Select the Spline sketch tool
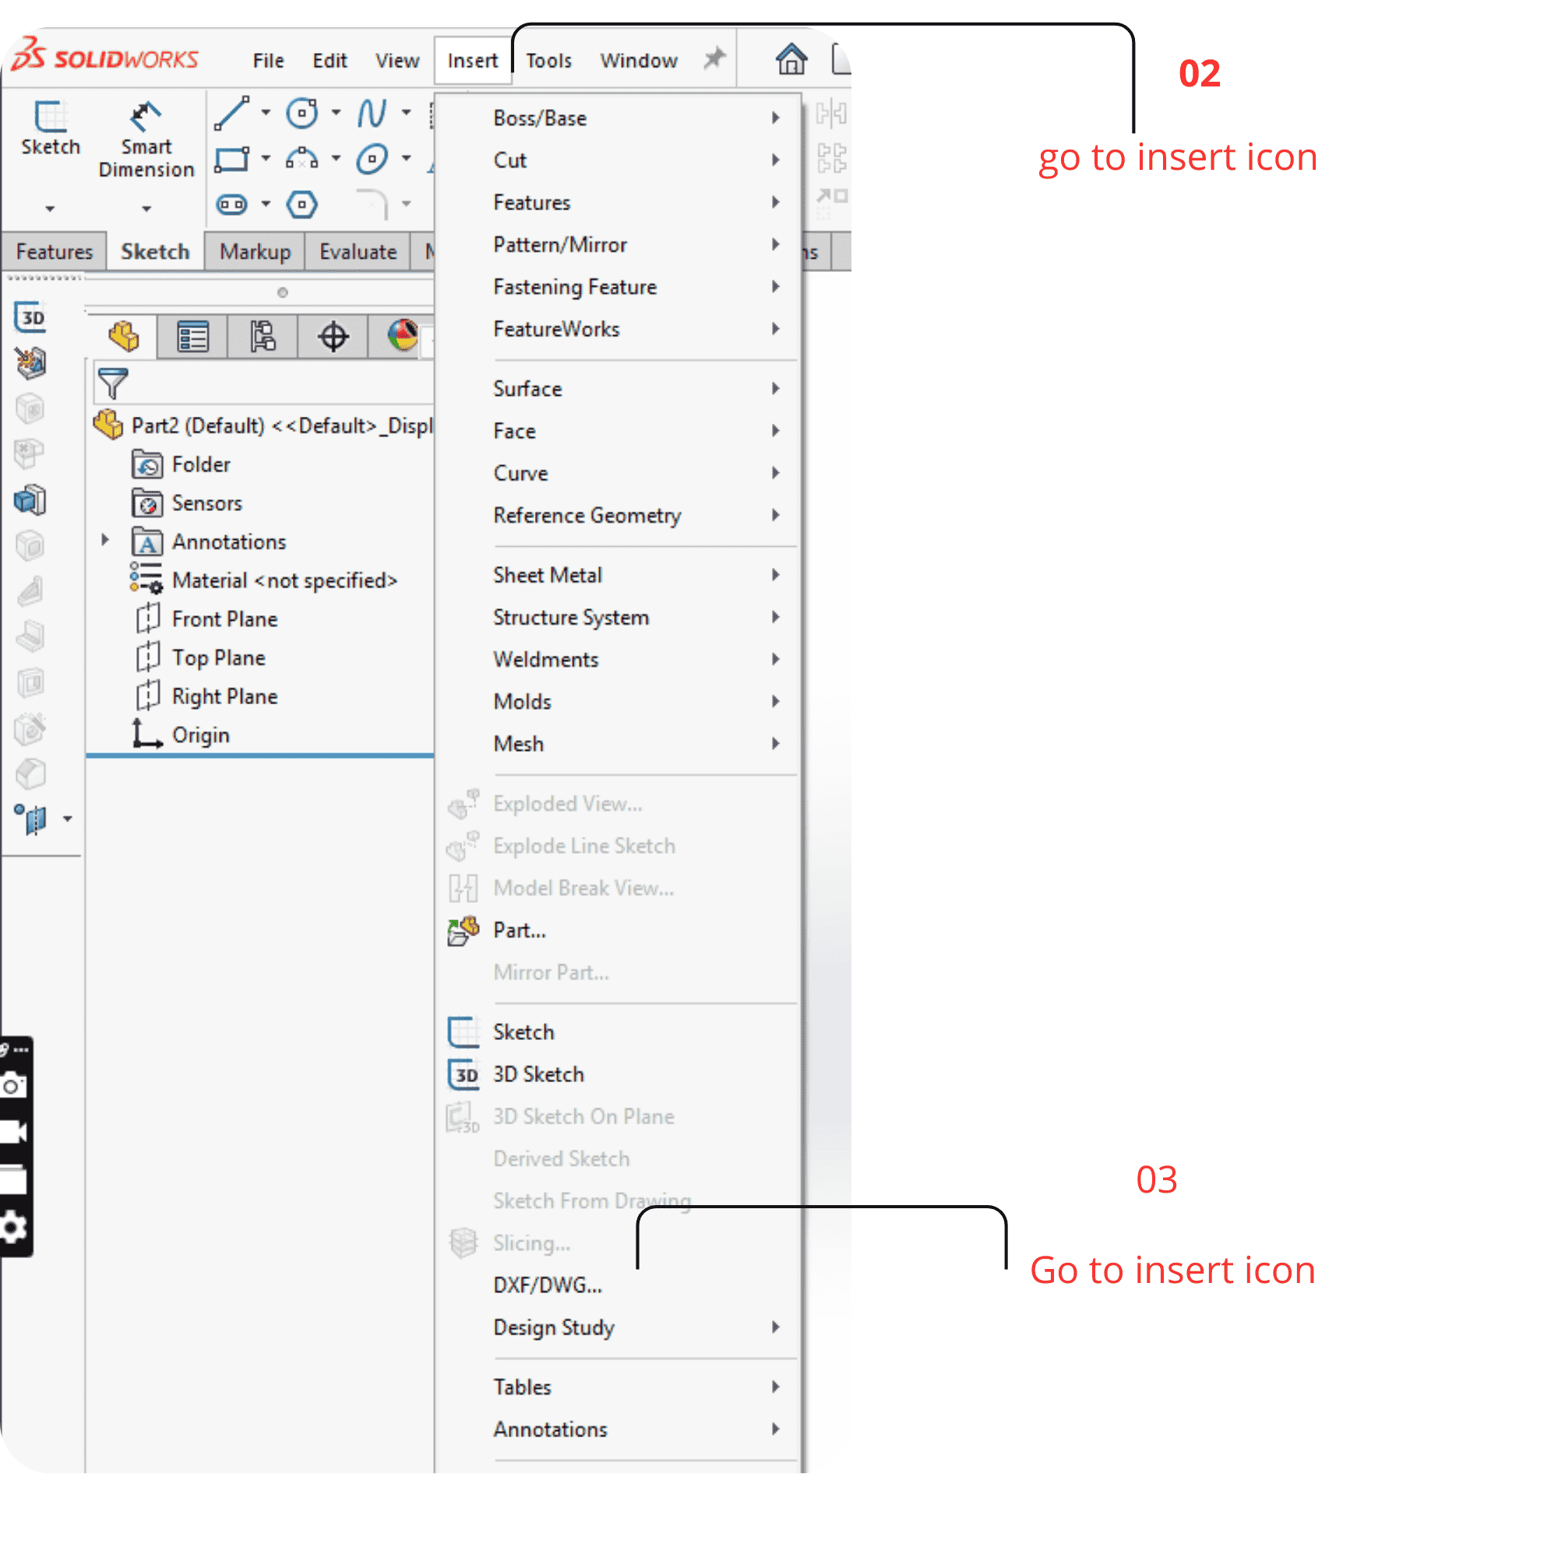The image size is (1558, 1558). (372, 114)
